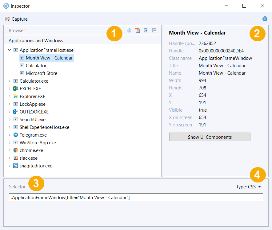The image size is (272, 230).
Task: Click the EXCEL.EXE Excel icon
Action: [16, 89]
